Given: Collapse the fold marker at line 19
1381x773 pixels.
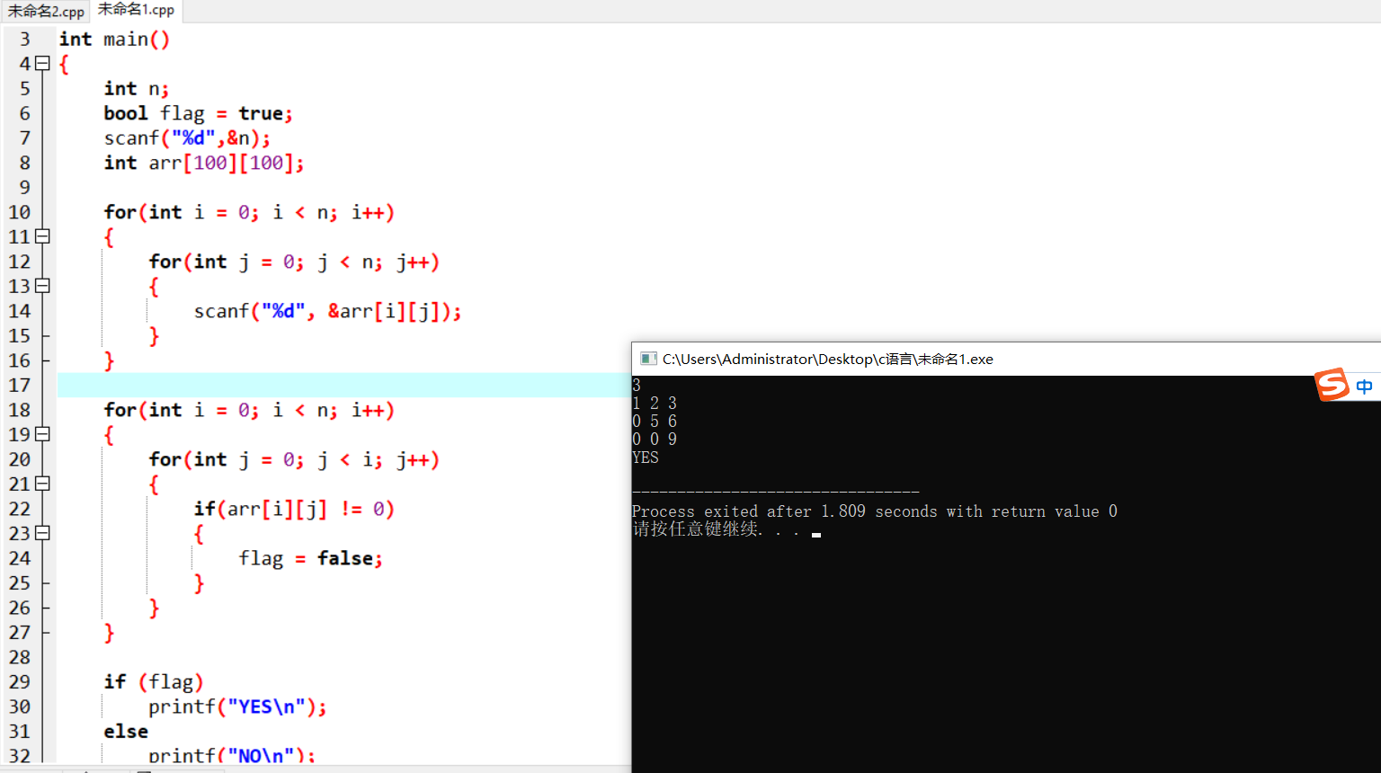Looking at the screenshot, I should (42, 434).
